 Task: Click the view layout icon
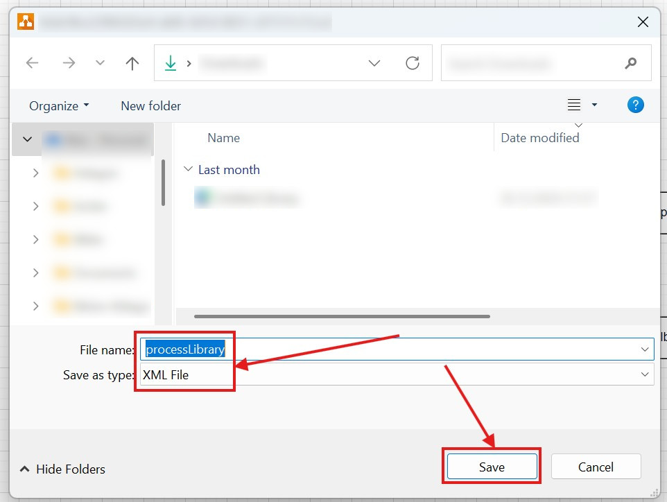[x=574, y=105]
